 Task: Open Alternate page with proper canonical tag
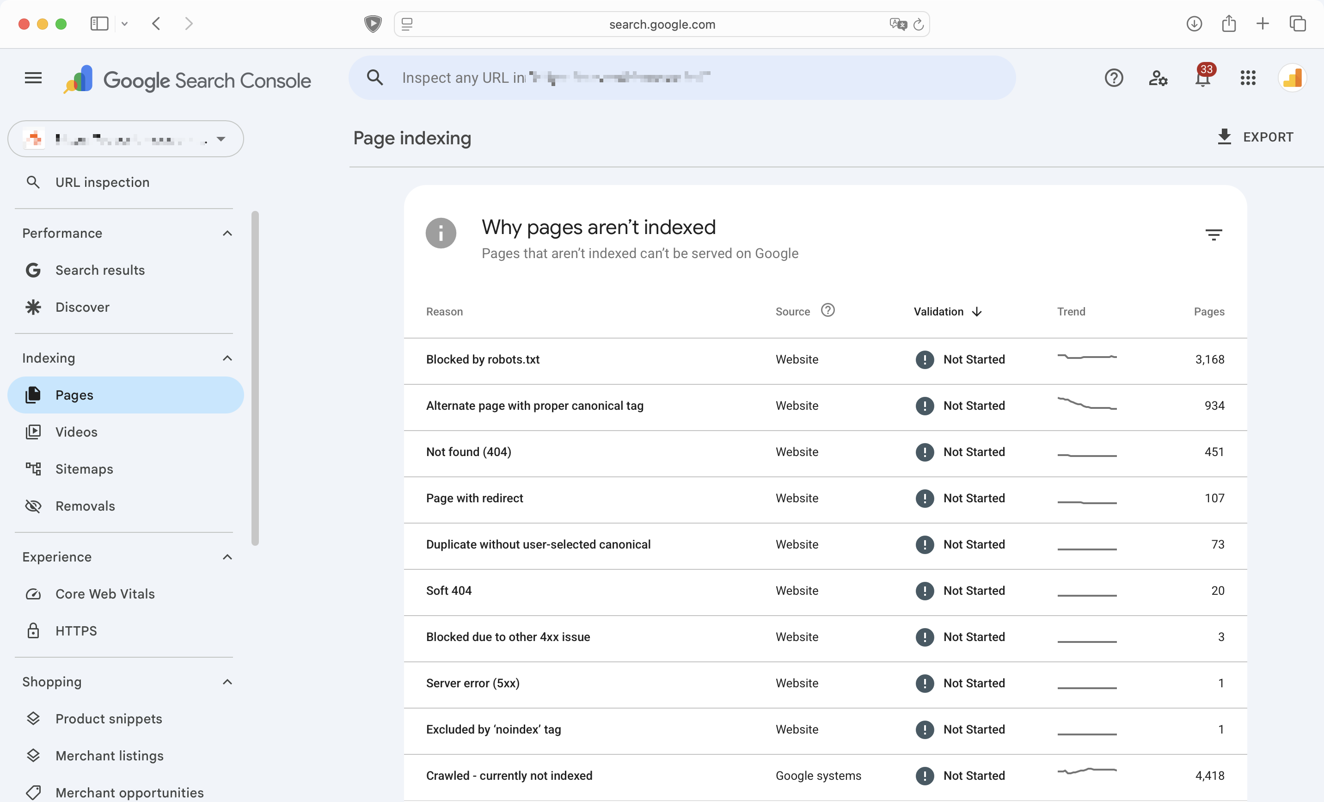click(825, 407)
